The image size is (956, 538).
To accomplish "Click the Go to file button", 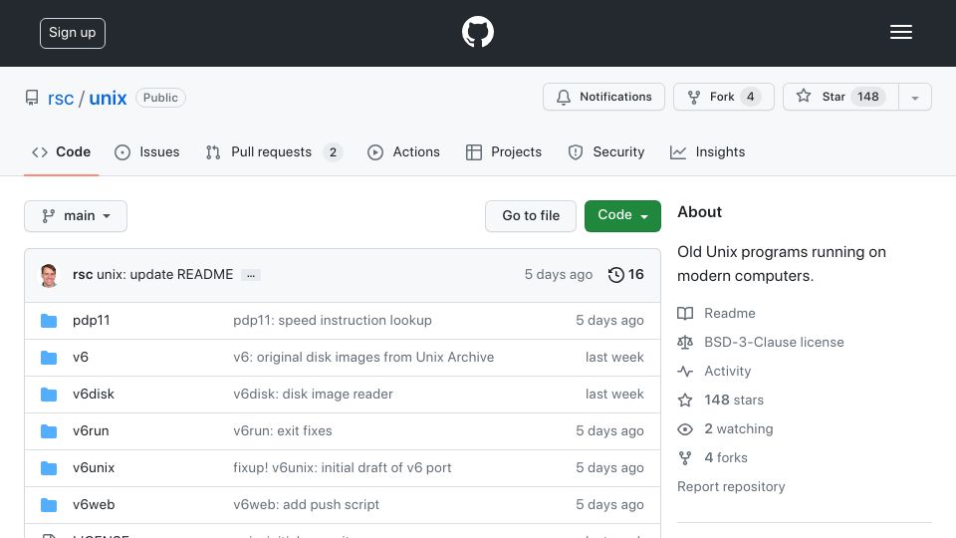I will coord(531,216).
